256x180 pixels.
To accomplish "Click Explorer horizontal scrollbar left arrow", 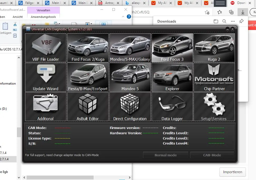I will coord(24,177).
